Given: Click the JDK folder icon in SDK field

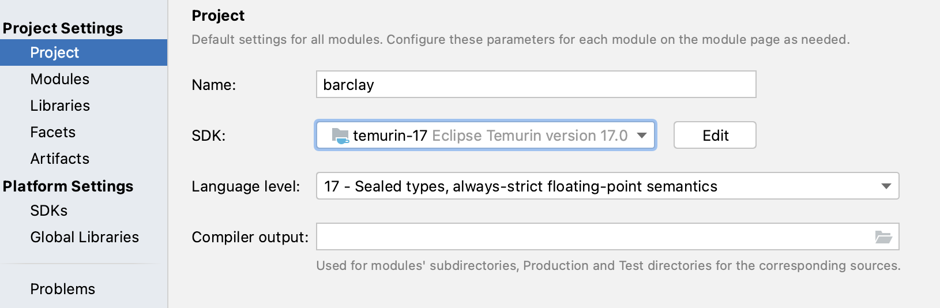Looking at the screenshot, I should [x=340, y=136].
